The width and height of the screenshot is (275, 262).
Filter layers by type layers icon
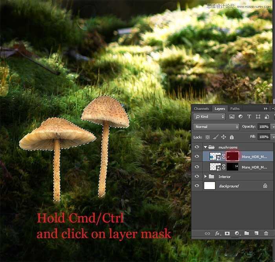249,116
